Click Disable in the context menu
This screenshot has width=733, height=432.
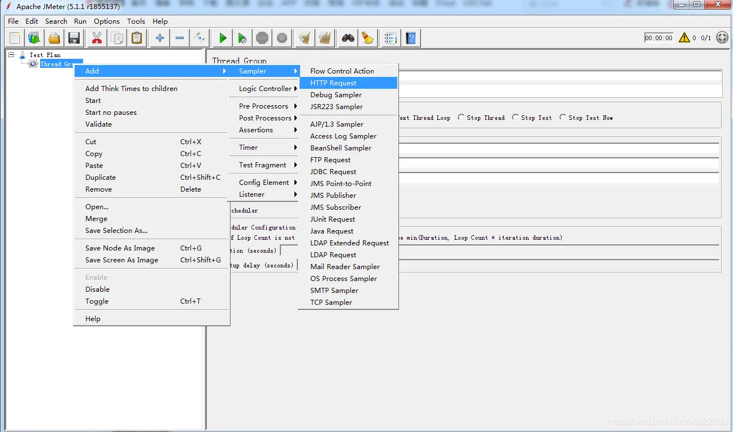click(x=152, y=289)
